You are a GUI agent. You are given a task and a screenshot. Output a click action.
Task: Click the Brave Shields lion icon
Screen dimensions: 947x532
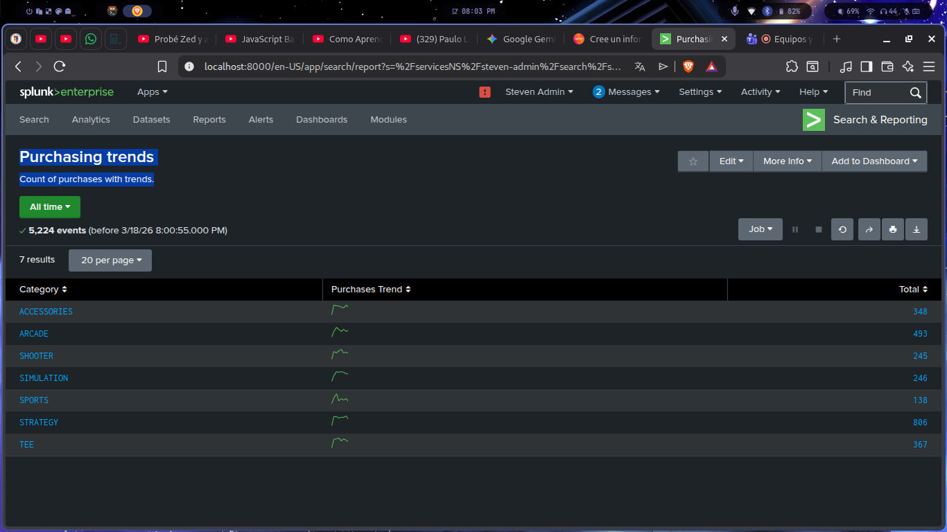[688, 66]
